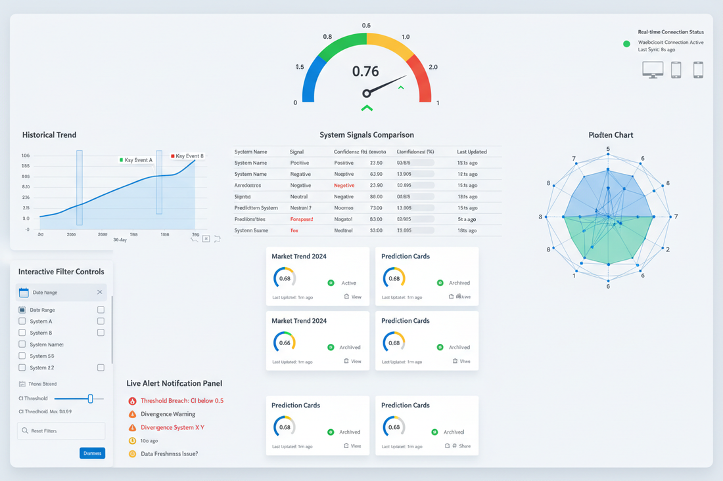Open the Data Freshness Issue alert
The height and width of the screenshot is (481, 723).
169,454
